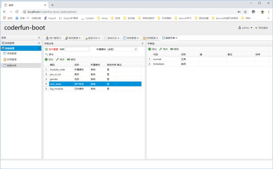Image resolution: width=273 pixels, height=169 pixels.
Task: Click the pencil edit icon in dictionary category toolbar
Action: (x=57, y=60)
